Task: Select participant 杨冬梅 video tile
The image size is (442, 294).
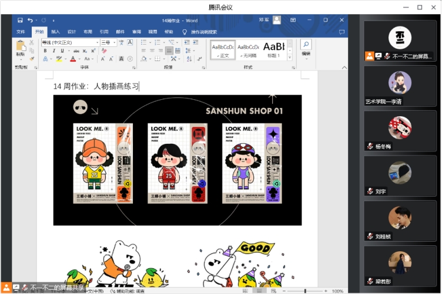Action: coord(400,131)
